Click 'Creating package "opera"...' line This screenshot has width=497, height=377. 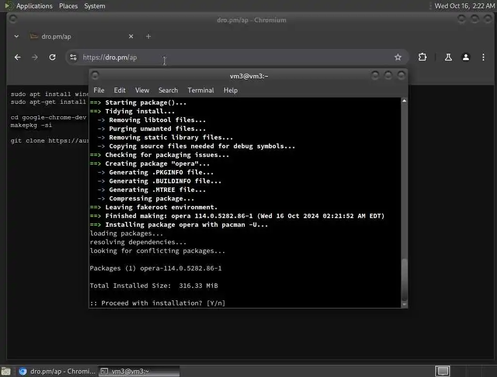149,164
